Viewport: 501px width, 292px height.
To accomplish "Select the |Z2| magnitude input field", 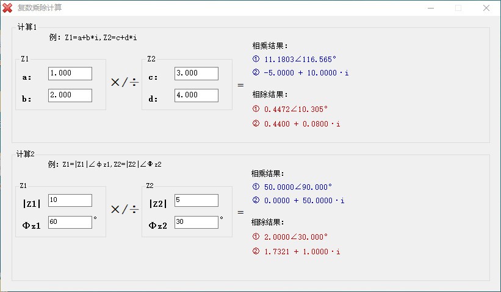I will coord(196,200).
